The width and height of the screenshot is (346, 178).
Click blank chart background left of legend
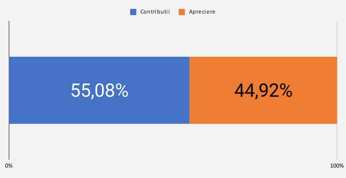coord(68,12)
